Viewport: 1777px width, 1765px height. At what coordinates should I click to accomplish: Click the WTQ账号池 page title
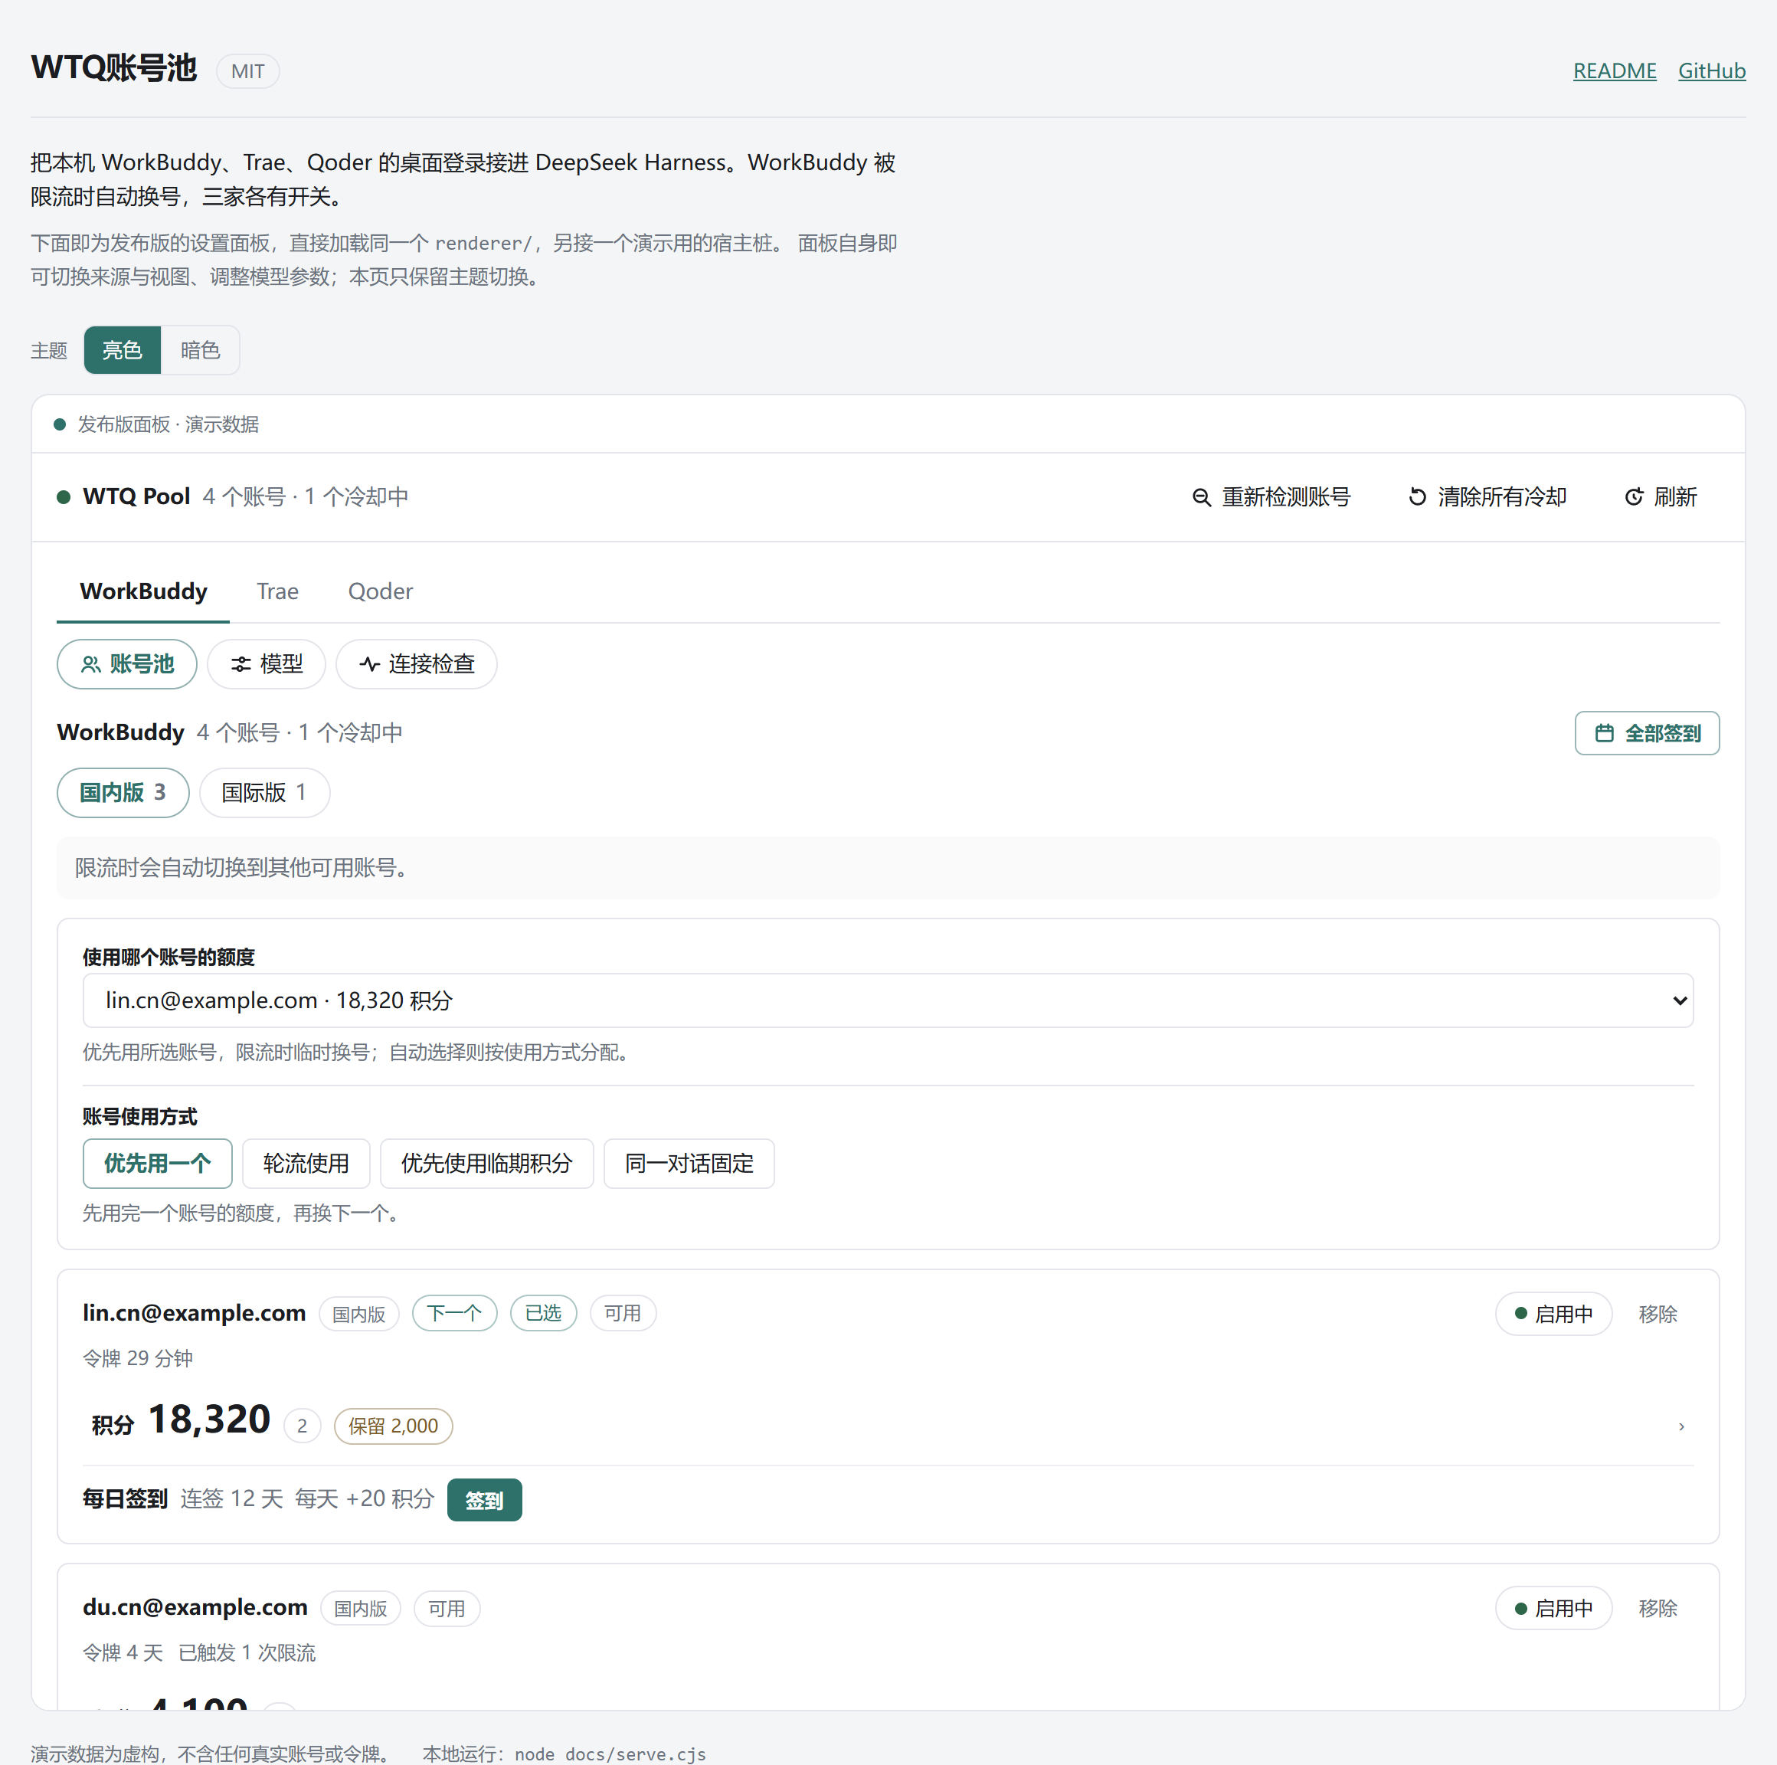point(114,68)
